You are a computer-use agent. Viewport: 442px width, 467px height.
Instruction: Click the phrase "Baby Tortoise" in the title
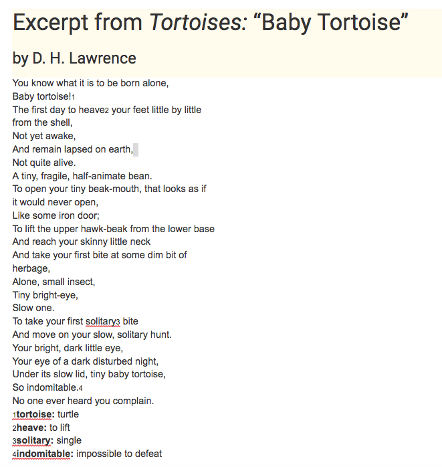331,23
